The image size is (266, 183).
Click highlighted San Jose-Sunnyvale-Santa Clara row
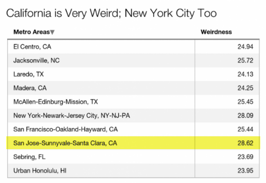133,143
